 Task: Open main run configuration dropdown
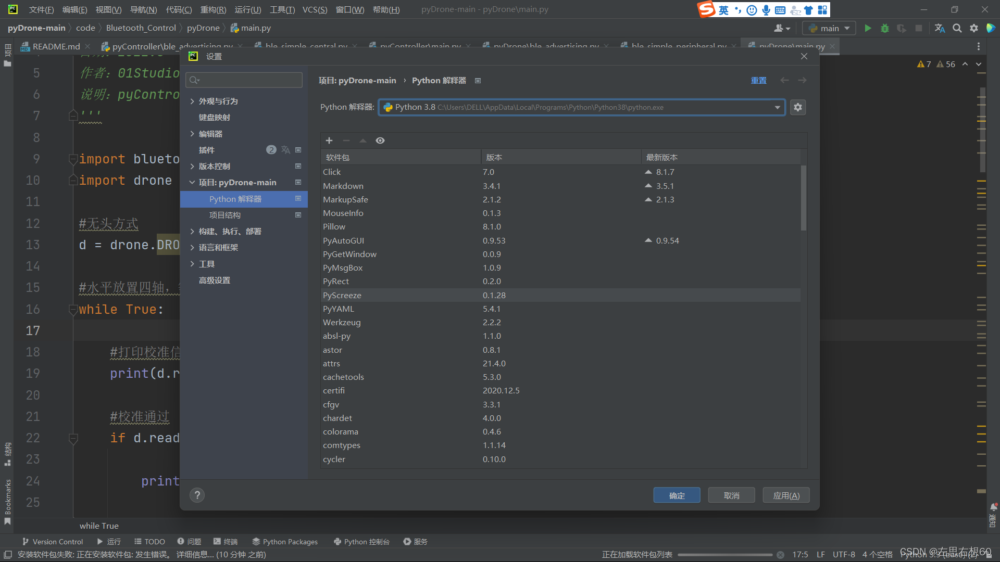(x=829, y=28)
